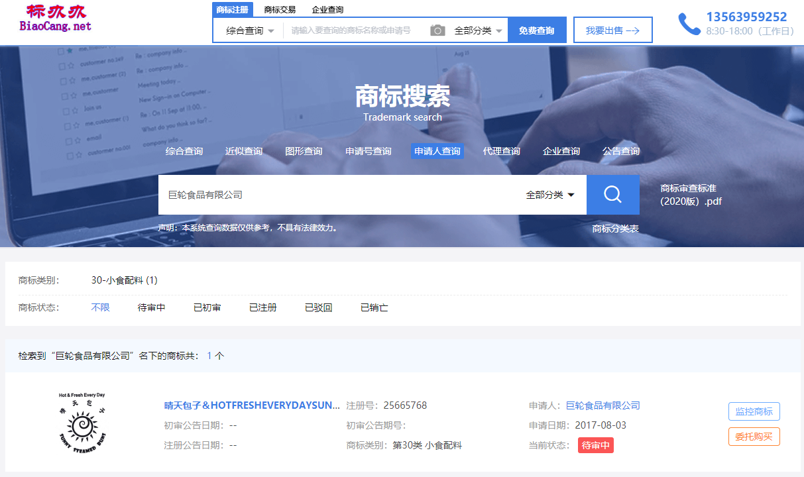The image size is (804, 477).
Task: Select the 30-小食配料 category filter
Action: 124,280
